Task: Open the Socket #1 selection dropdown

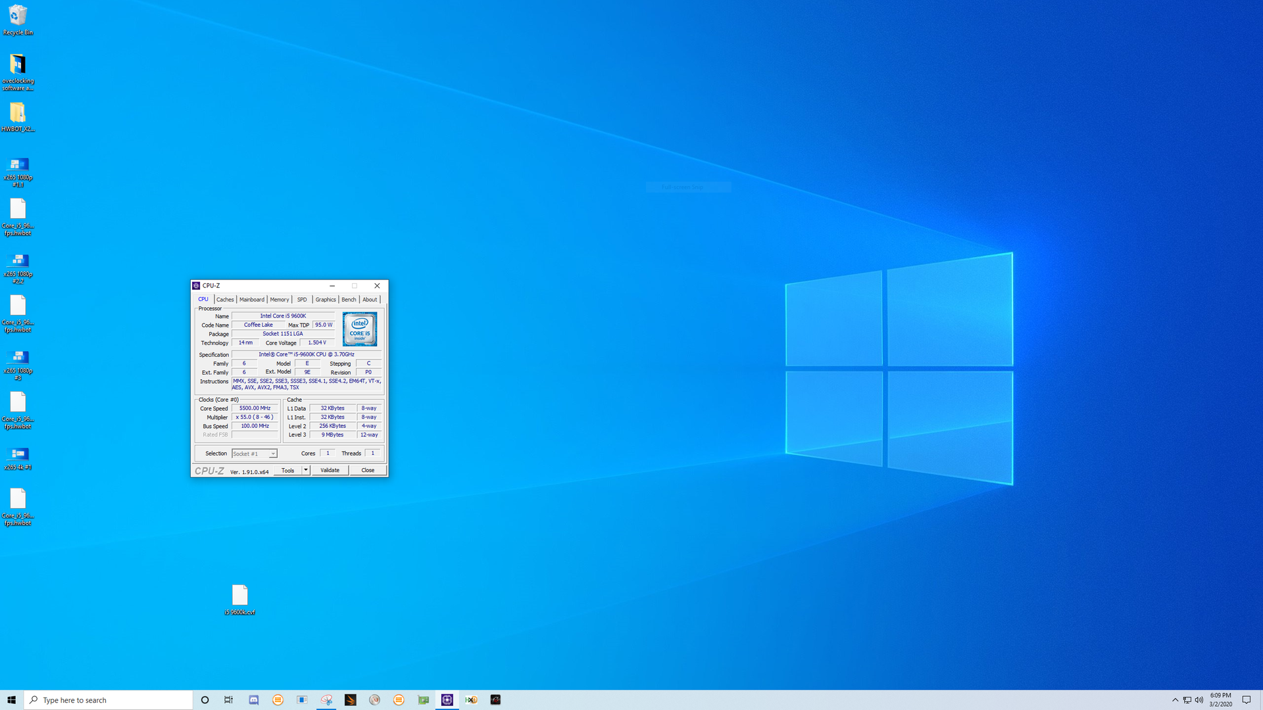Action: point(255,454)
